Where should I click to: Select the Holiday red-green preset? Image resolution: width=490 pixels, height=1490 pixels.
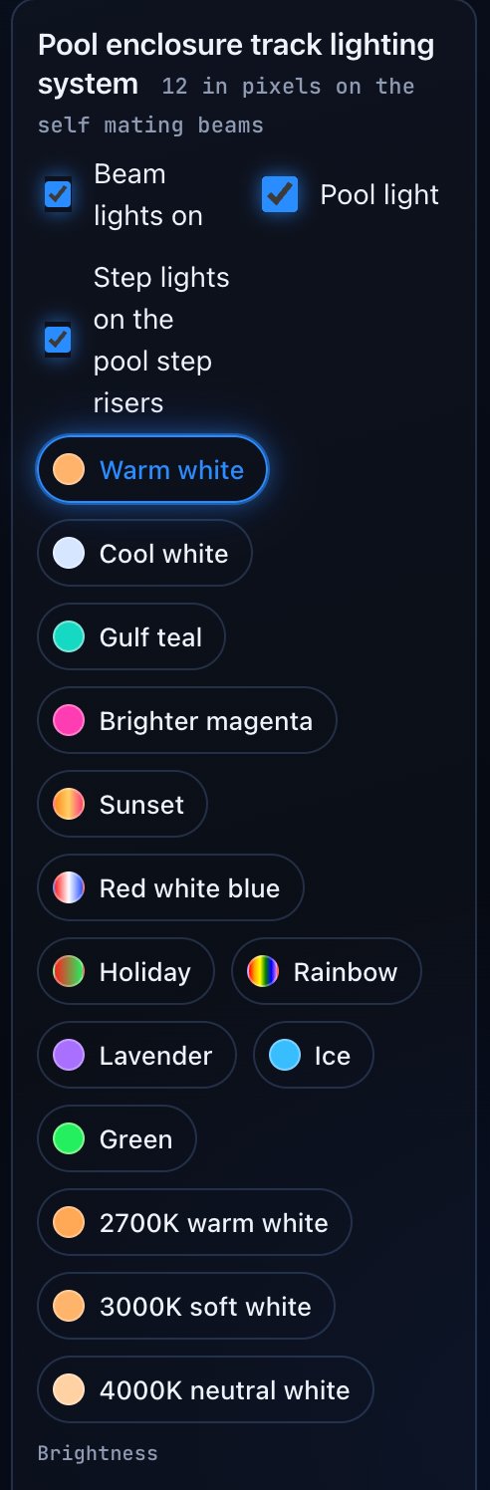click(x=125, y=972)
